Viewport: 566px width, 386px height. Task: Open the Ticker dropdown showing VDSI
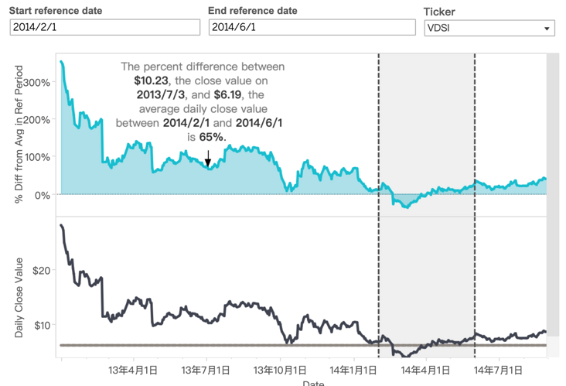[489, 28]
